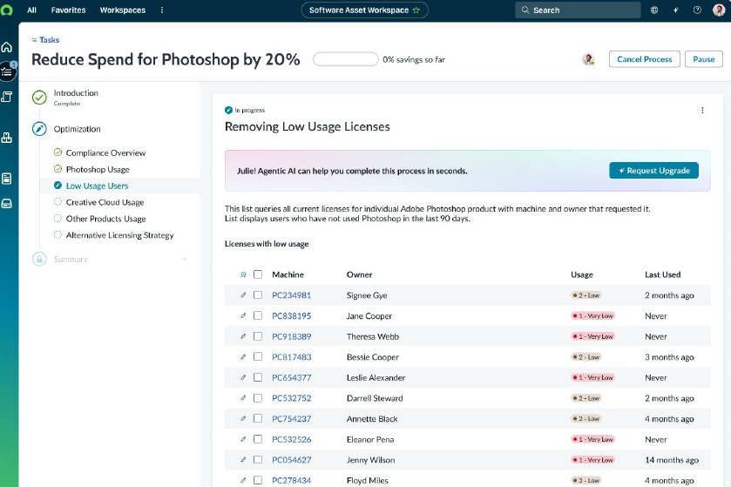This screenshot has width=731, height=487.
Task: Click the Pause button
Action: point(703,59)
